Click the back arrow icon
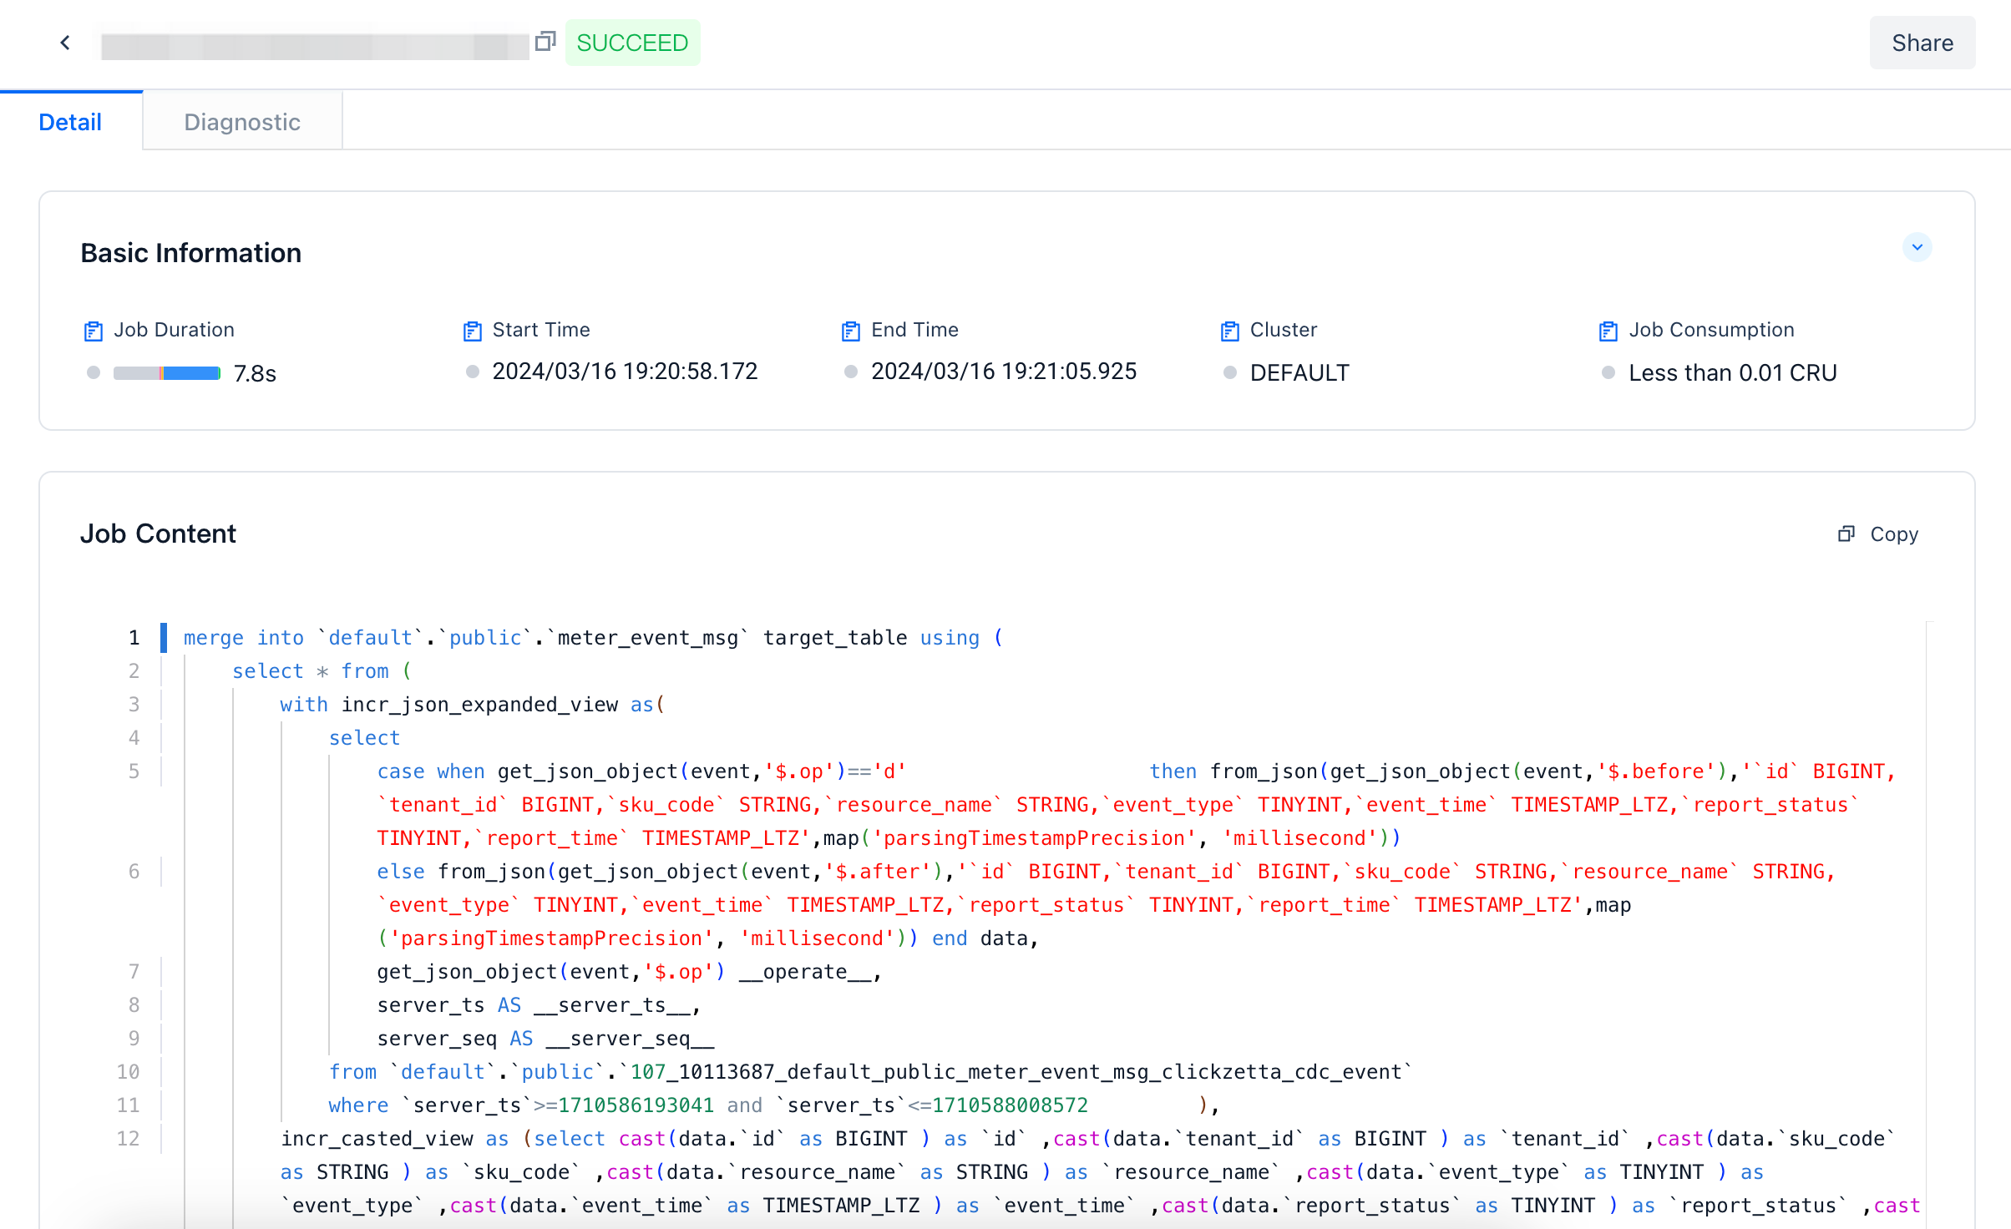Image resolution: width=2011 pixels, height=1229 pixels. pos(65,43)
